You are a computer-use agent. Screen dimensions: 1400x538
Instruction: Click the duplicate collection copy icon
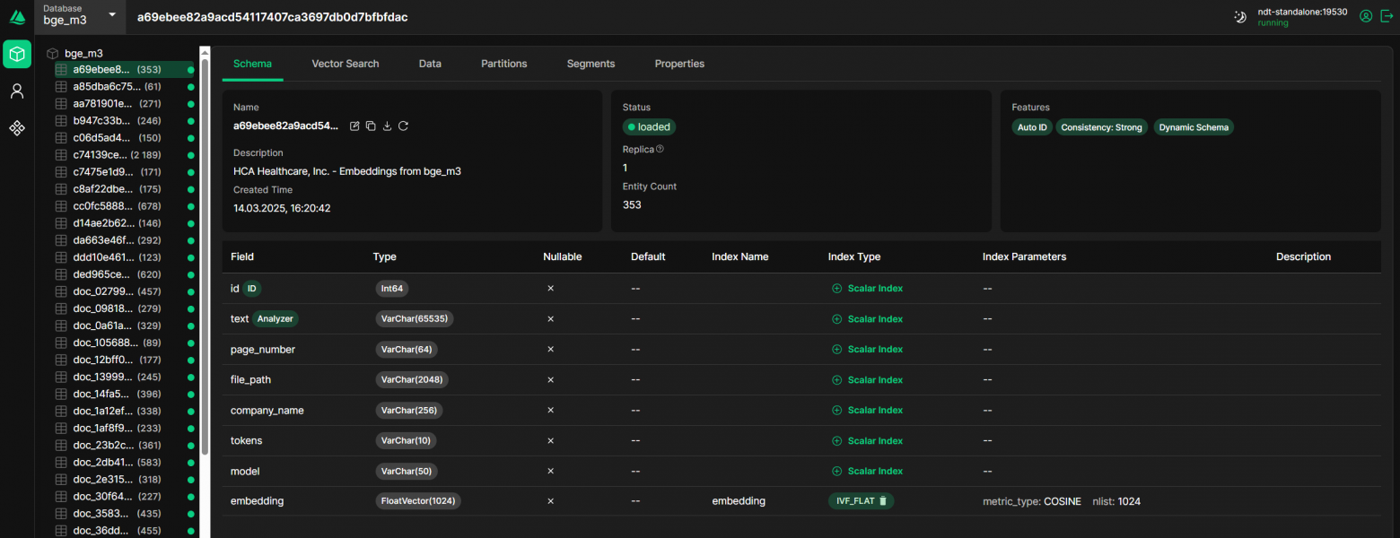(x=371, y=126)
